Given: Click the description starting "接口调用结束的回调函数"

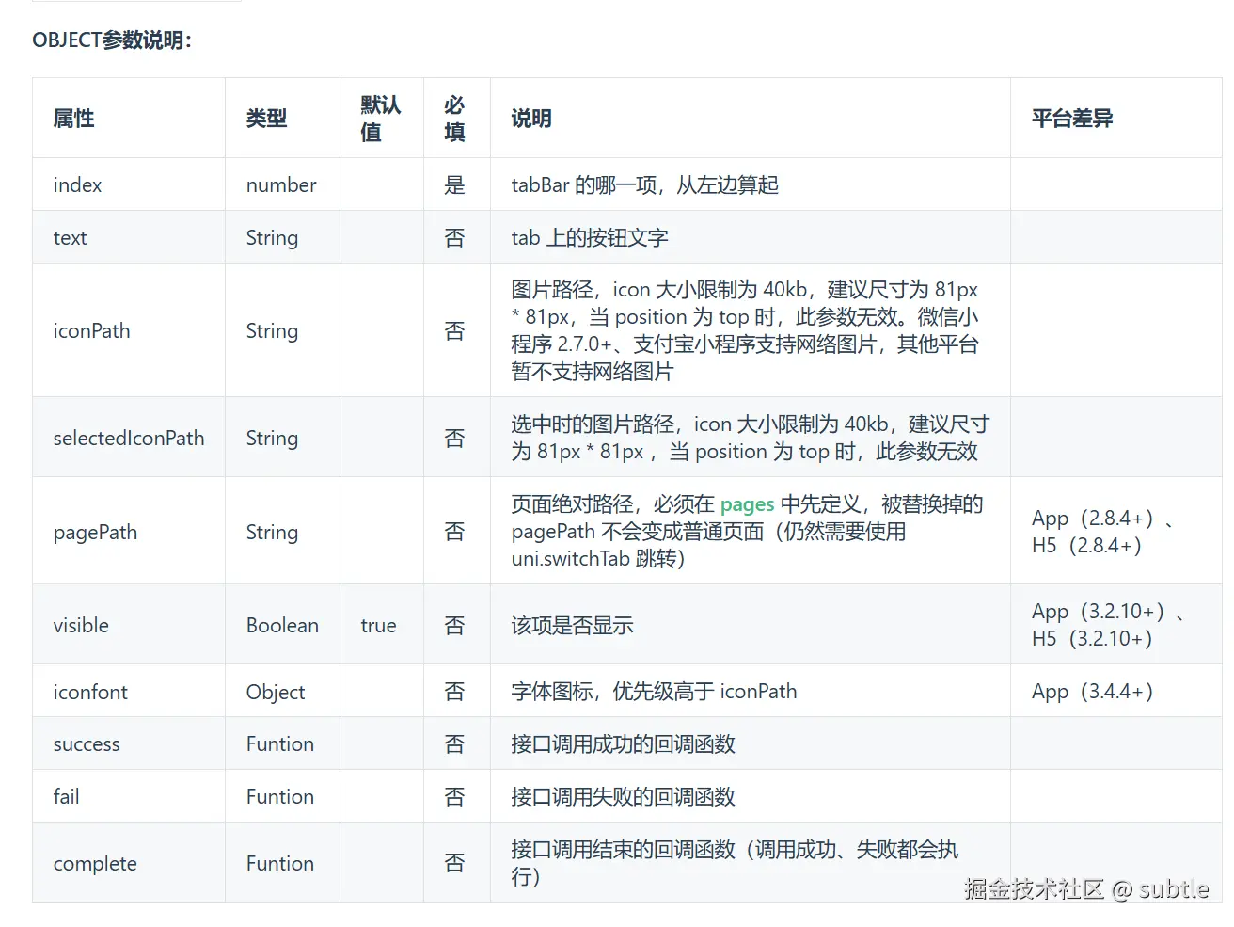Looking at the screenshot, I should click(736, 863).
